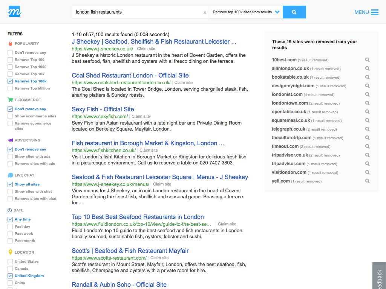Select Past month date filter
386x289 pixels.
[10, 241]
